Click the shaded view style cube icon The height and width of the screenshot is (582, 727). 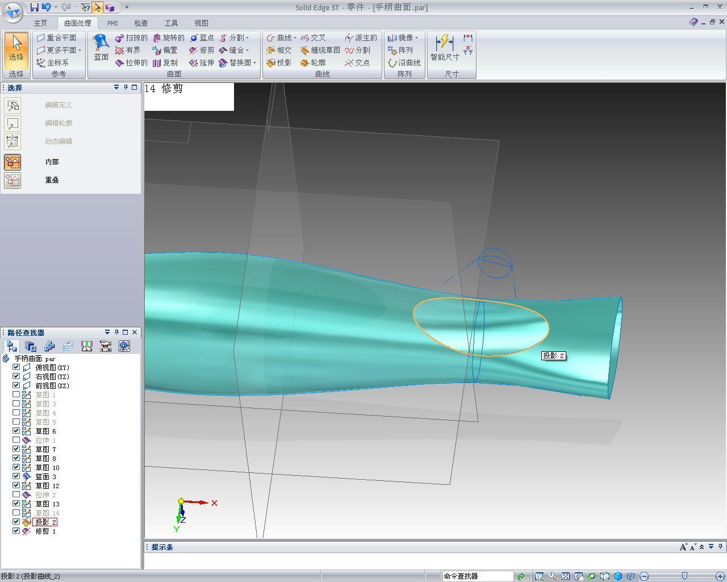pyautogui.click(x=618, y=576)
